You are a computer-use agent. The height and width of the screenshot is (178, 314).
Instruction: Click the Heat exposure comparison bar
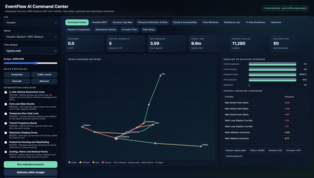point(272,80)
